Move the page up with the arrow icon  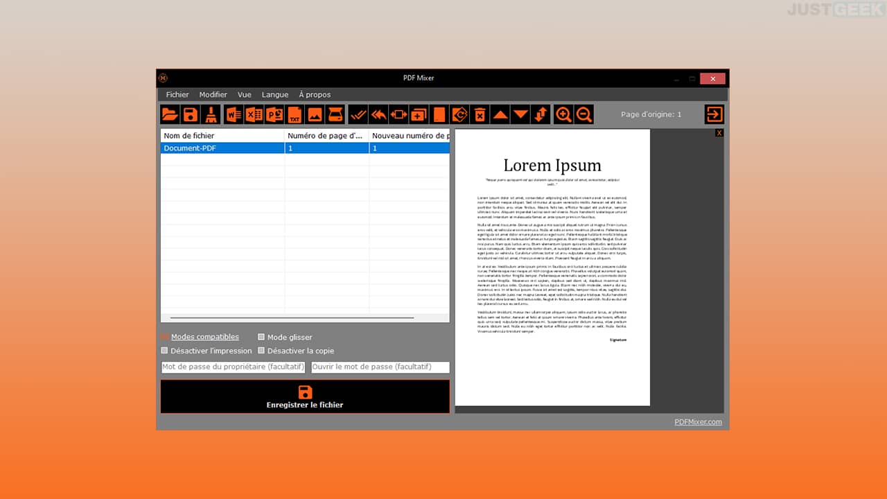(x=500, y=114)
